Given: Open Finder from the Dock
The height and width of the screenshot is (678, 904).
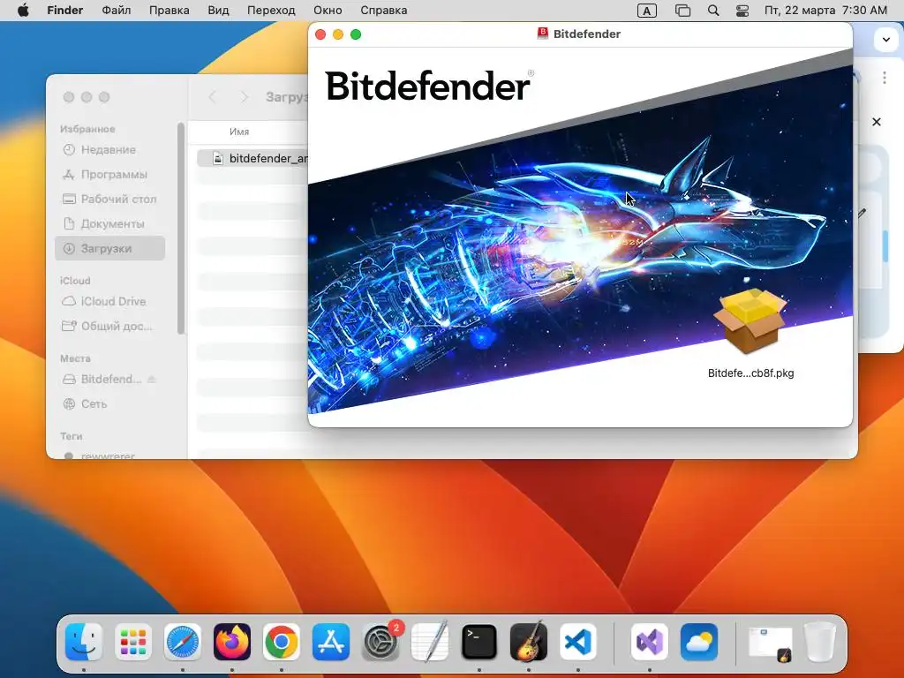Looking at the screenshot, I should click(x=84, y=642).
